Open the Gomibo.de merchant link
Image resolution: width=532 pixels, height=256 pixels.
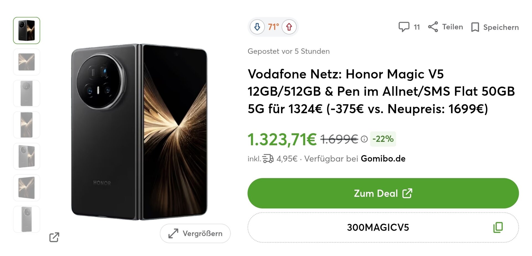click(383, 159)
